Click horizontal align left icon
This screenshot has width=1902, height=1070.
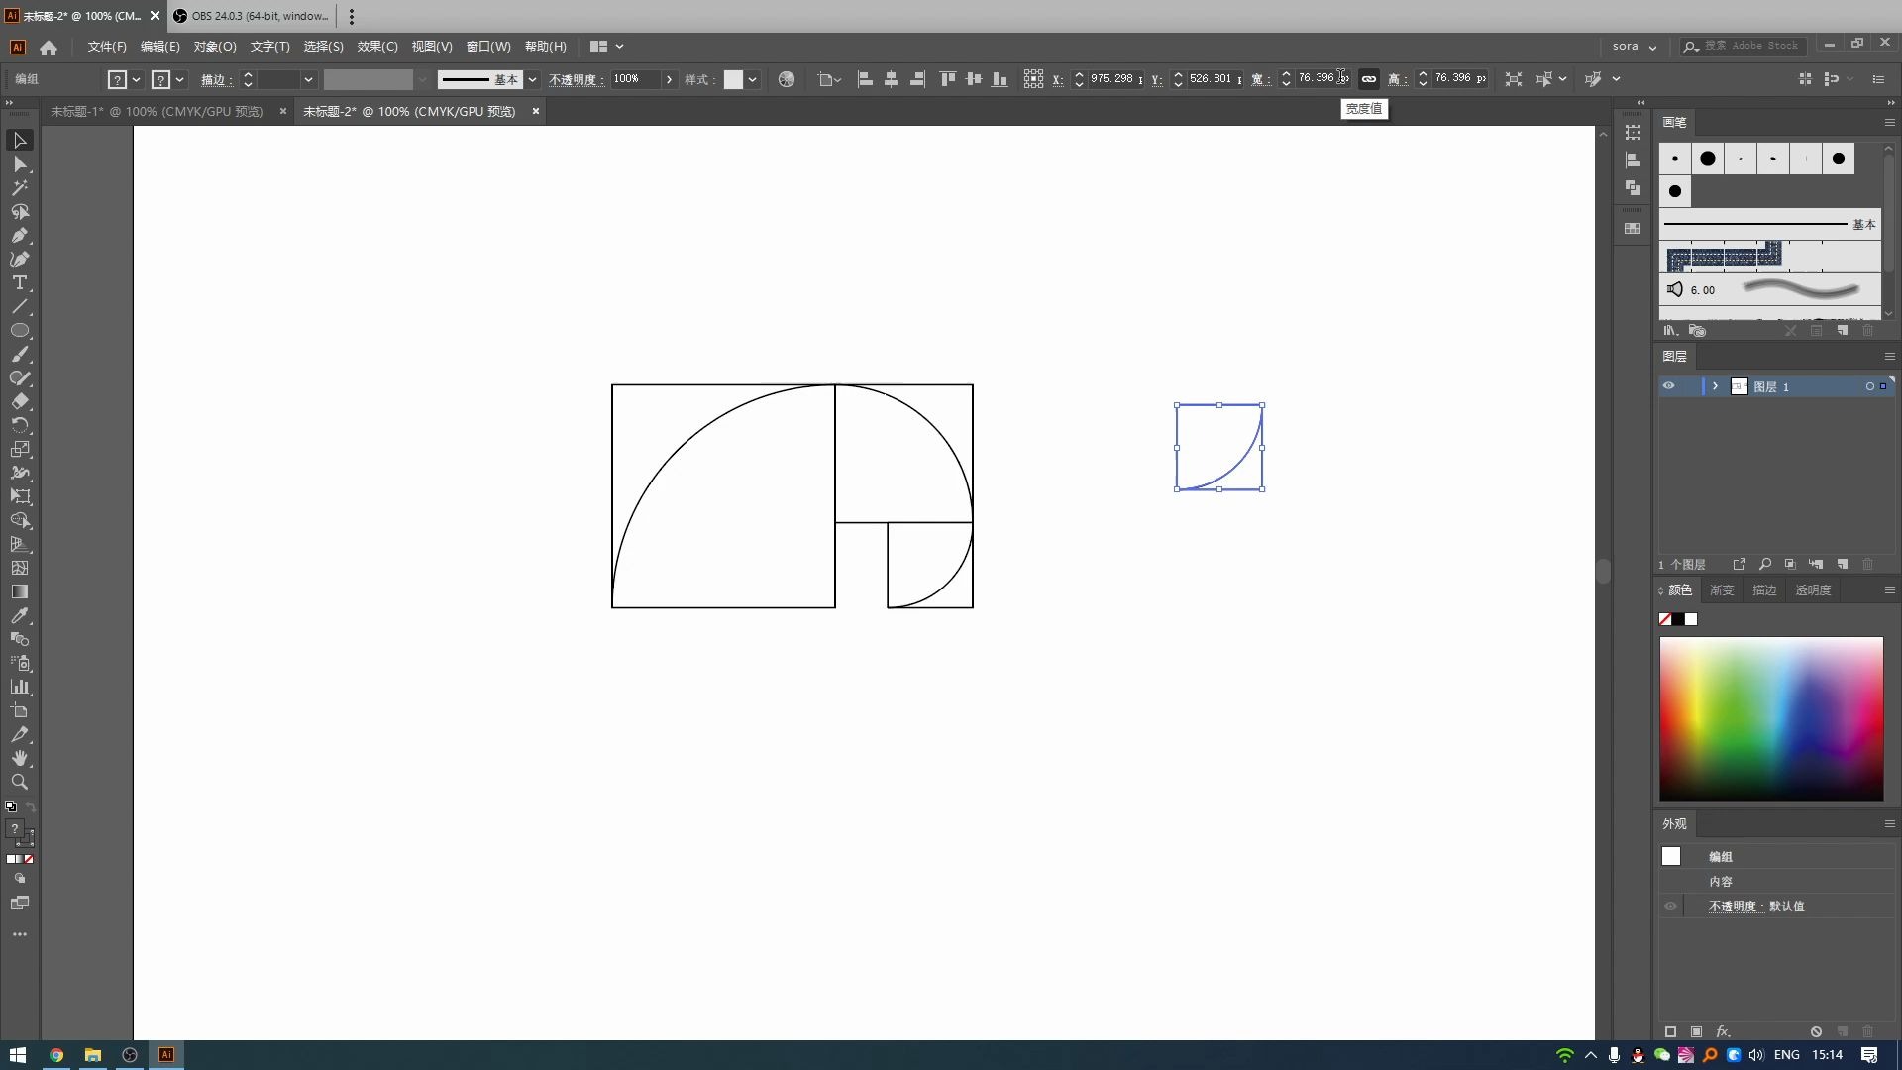(x=865, y=79)
